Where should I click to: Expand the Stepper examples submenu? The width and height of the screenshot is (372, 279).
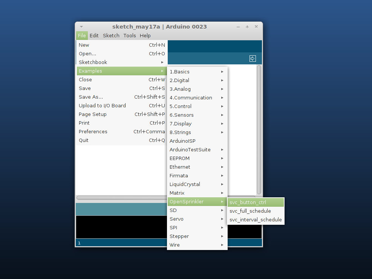point(197,236)
